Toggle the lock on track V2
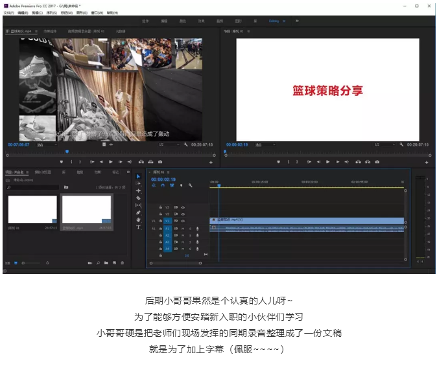The image size is (437, 379). (160, 214)
